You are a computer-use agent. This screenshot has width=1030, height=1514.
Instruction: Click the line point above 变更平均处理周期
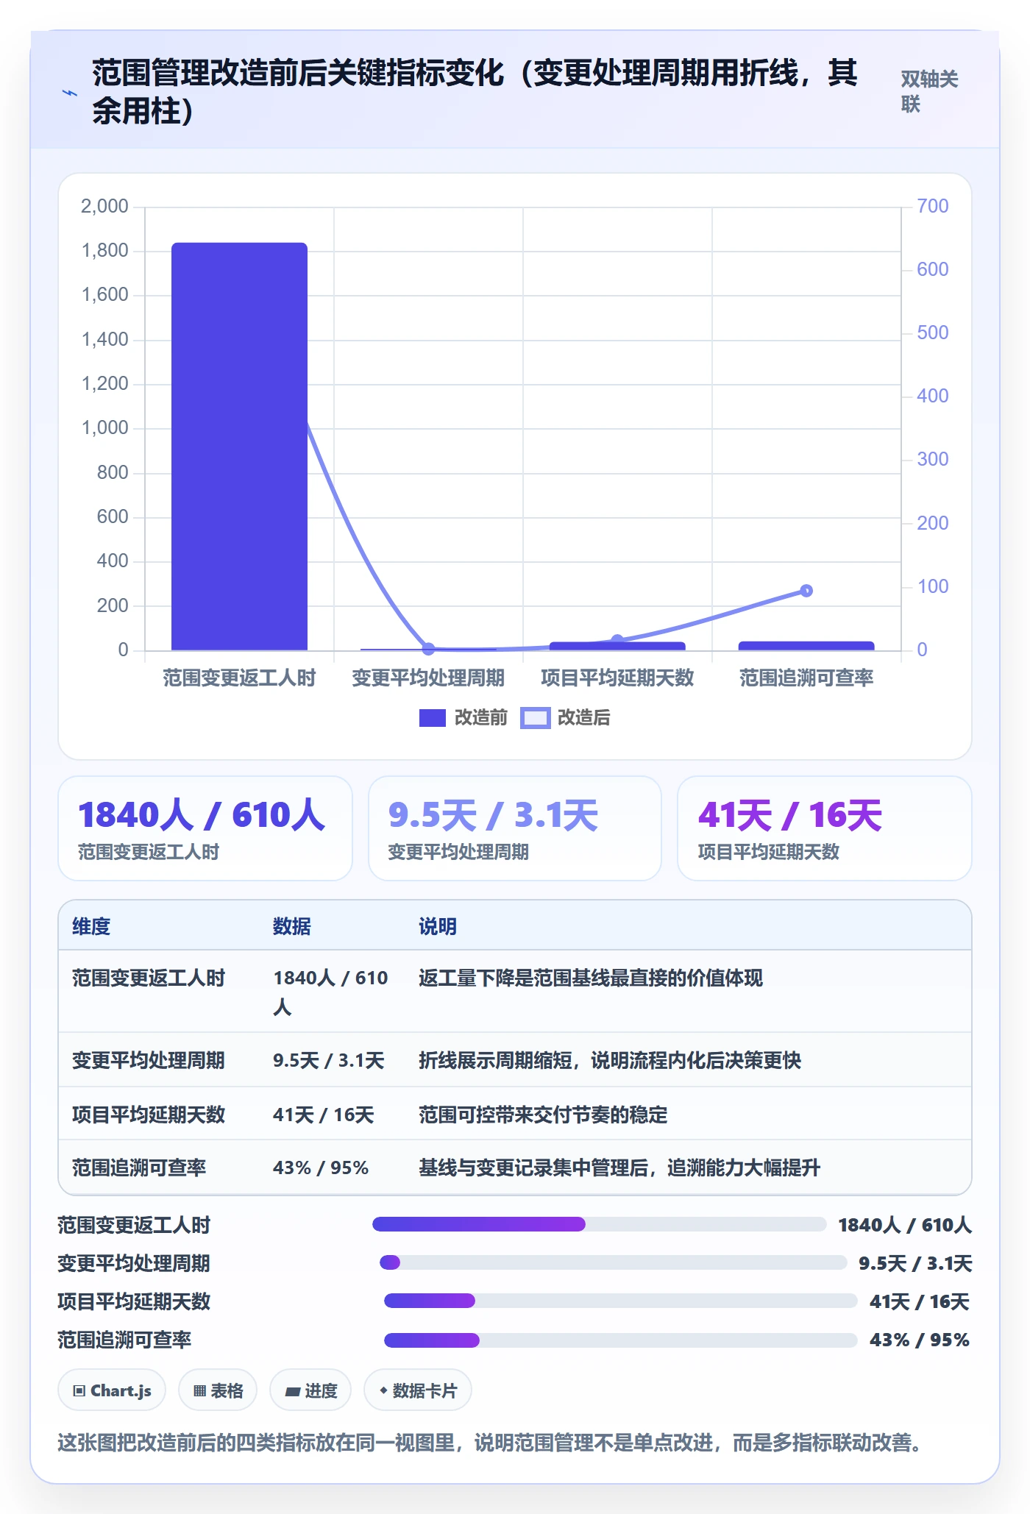(x=429, y=648)
